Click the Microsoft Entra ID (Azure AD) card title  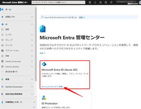(59, 70)
